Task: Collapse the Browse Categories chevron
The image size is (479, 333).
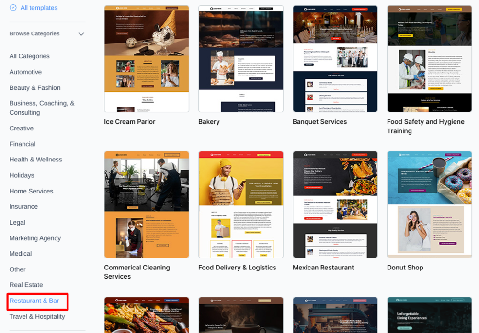Action: (81, 34)
